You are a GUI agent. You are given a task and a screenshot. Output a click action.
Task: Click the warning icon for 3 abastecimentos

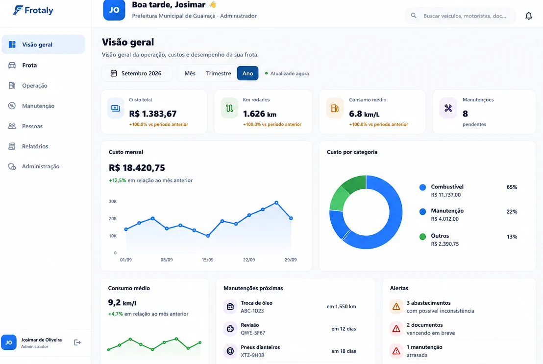[x=396, y=307]
